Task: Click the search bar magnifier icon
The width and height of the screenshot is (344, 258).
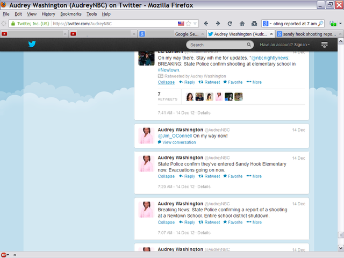Action: tap(320, 24)
